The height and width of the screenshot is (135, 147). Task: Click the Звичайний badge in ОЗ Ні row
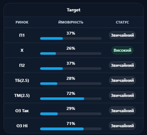tap(122, 126)
